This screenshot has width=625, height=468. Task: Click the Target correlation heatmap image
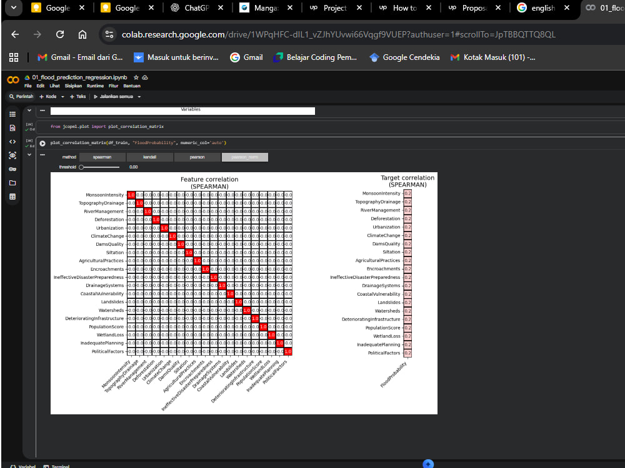click(x=407, y=273)
